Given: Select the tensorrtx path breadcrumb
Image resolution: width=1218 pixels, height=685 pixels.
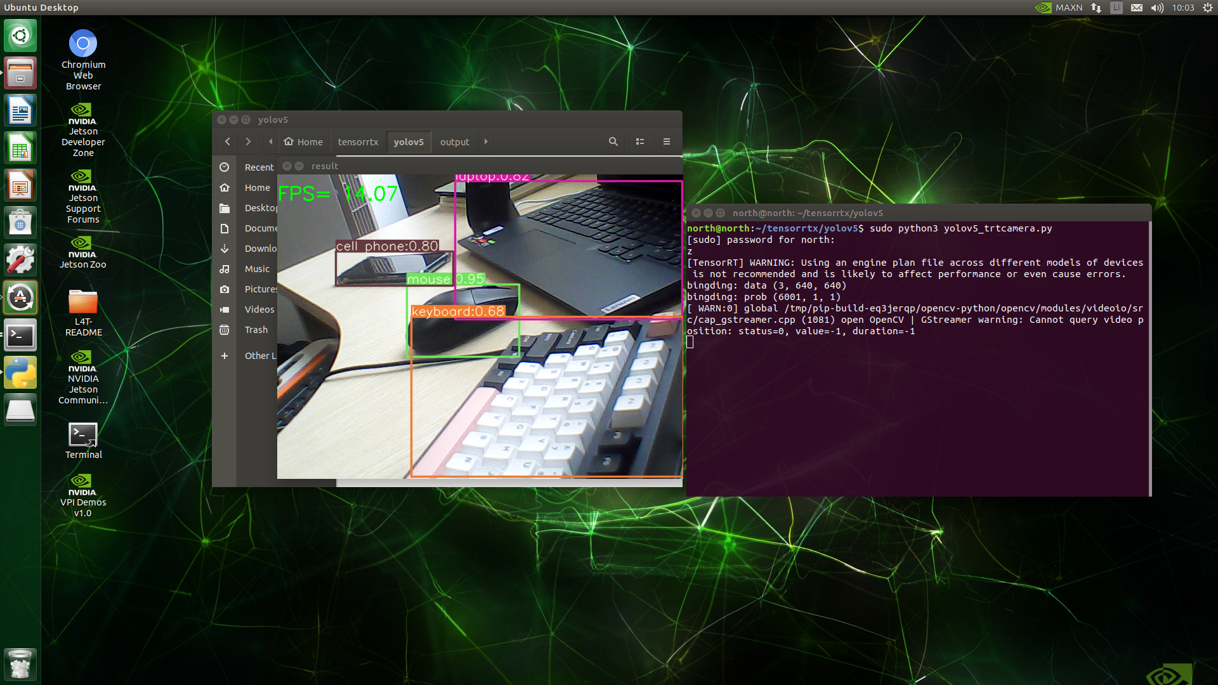Looking at the screenshot, I should pos(358,142).
